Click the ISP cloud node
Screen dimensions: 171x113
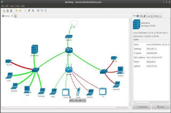pyautogui.click(x=74, y=22)
